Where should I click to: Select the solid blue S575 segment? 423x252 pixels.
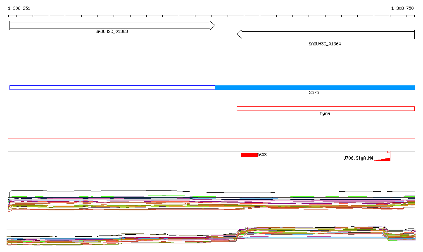[x=315, y=87]
